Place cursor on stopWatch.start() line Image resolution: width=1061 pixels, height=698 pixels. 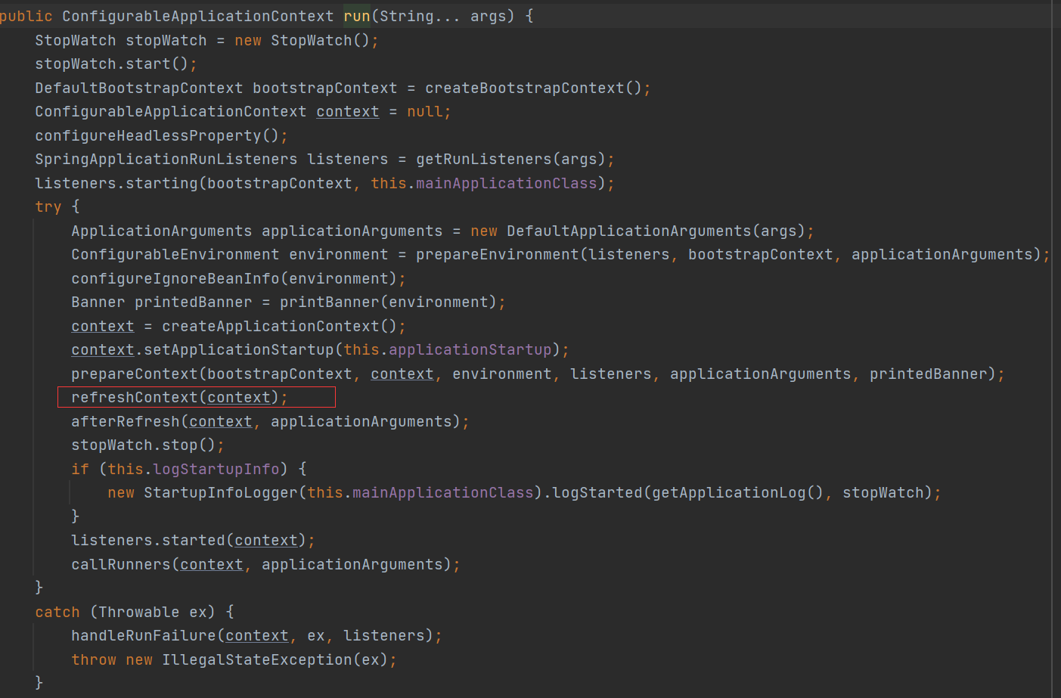[116, 64]
